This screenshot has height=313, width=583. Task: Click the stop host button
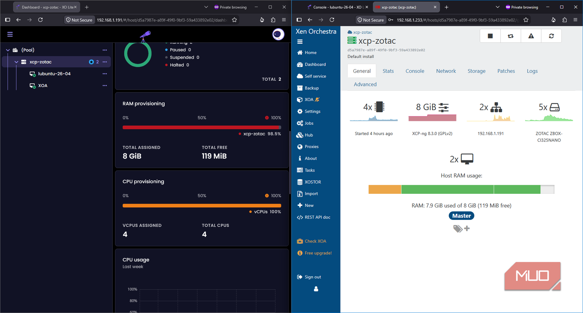[x=490, y=36]
